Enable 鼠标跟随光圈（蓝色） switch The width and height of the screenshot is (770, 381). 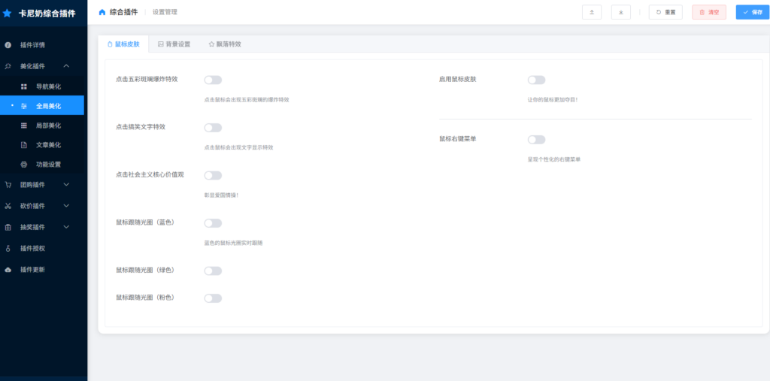(x=213, y=223)
